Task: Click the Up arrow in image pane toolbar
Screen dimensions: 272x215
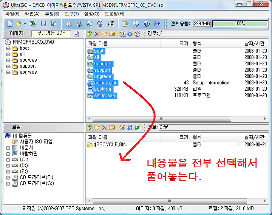Action: point(90,34)
